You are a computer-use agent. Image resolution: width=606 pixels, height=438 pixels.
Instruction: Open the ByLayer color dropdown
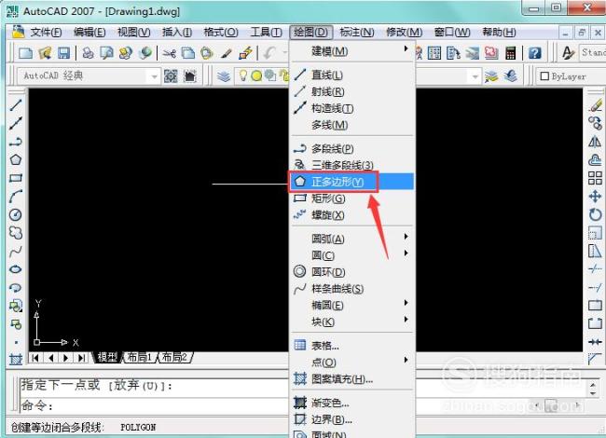[x=570, y=76]
